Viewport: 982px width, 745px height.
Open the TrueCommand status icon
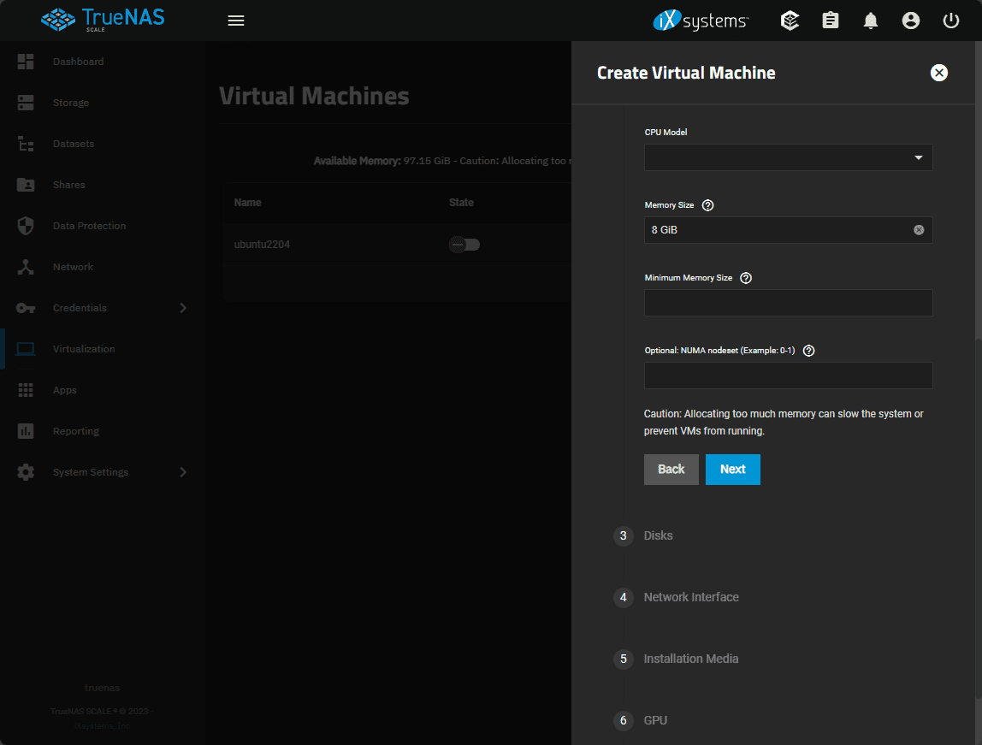[790, 21]
